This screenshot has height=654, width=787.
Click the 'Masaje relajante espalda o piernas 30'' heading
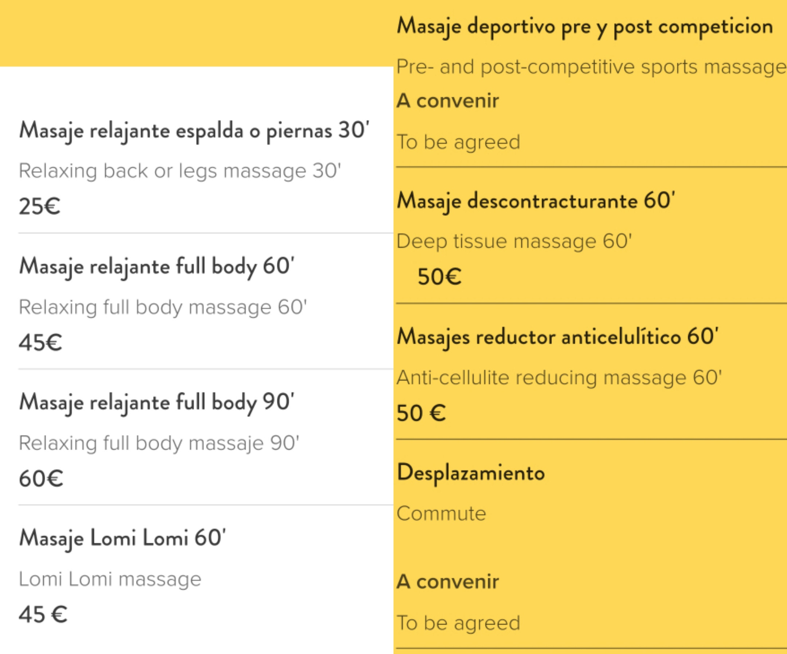[x=194, y=131]
